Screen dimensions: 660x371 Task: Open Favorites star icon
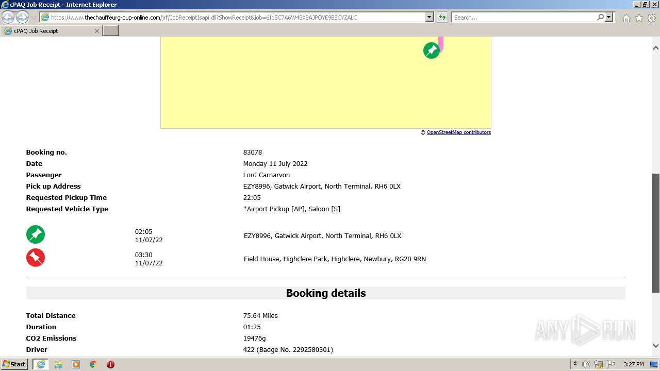click(x=639, y=18)
